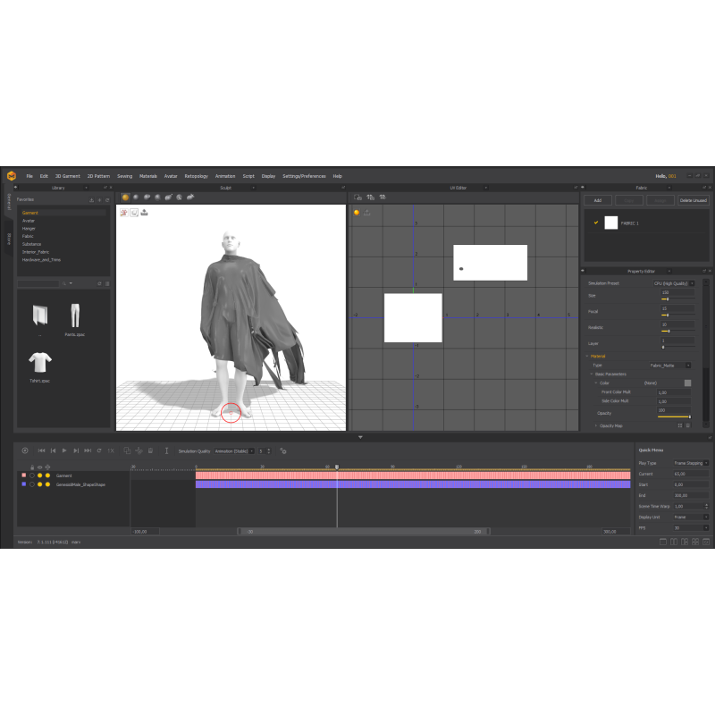Click the first UV Editor toolbar icon
This screenshot has width=715, height=715.
[357, 197]
